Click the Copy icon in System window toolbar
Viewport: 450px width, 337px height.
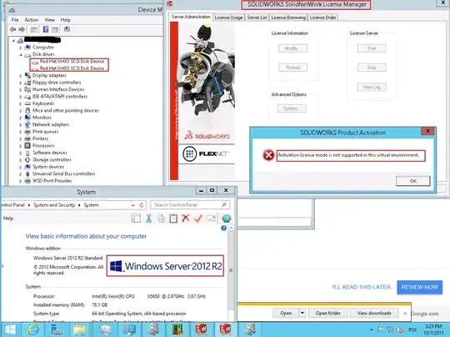coord(162,219)
